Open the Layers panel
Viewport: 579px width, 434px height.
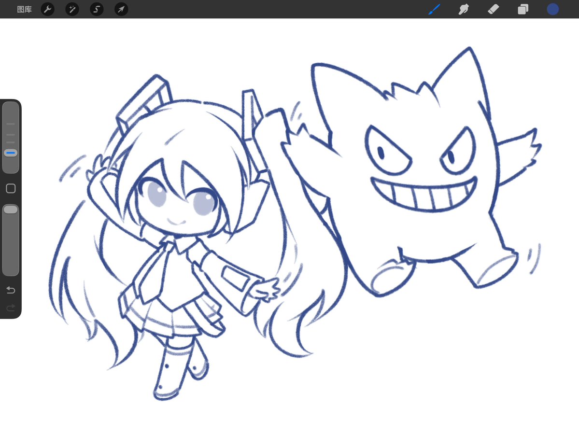pos(523,9)
